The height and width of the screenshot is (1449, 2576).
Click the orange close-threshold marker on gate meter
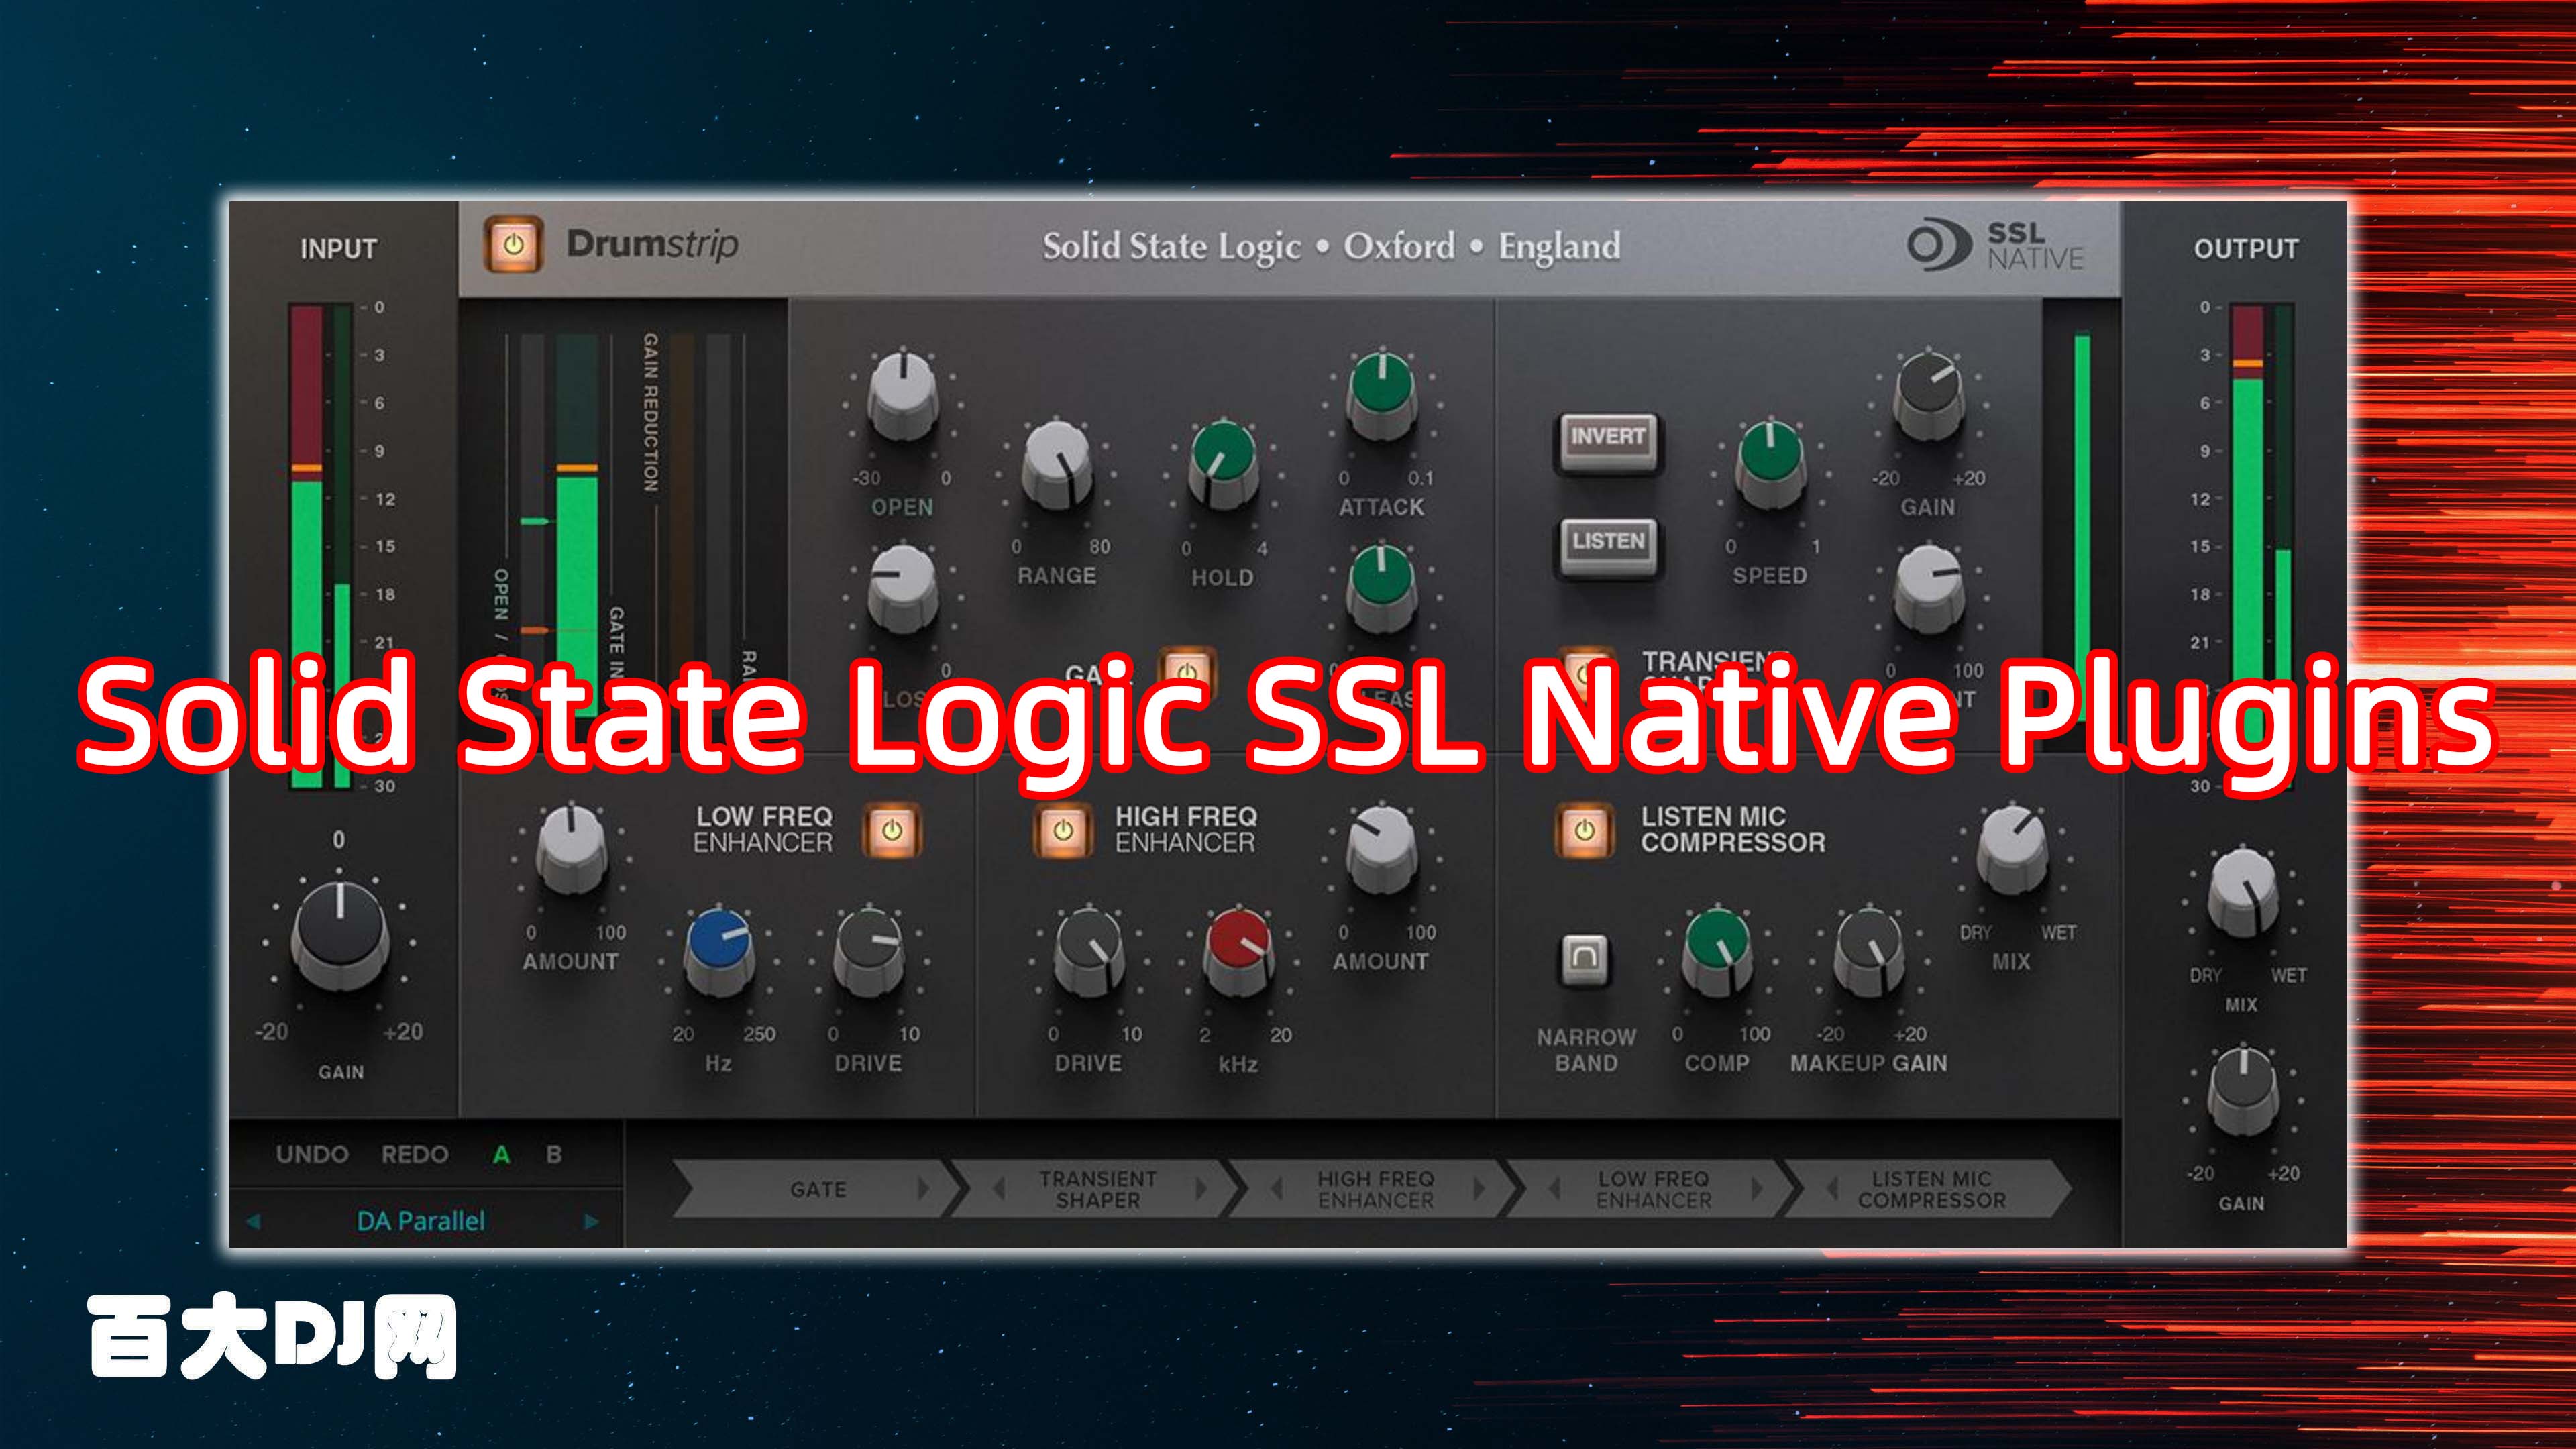[x=537, y=630]
